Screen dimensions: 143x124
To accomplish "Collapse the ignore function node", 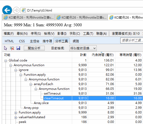I will coord(16,70).
